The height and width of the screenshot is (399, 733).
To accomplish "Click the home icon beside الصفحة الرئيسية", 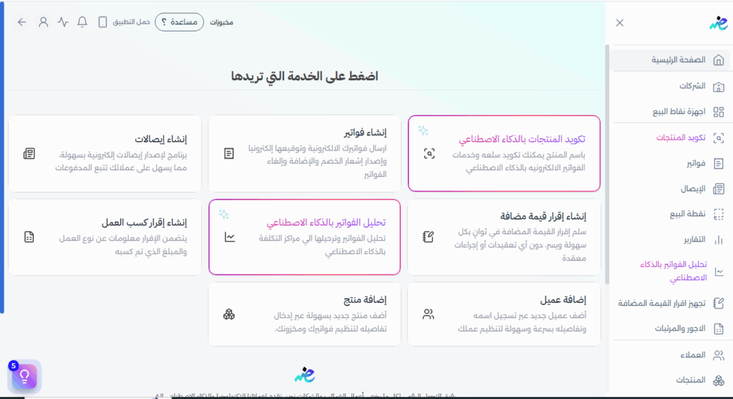I will 719,60.
